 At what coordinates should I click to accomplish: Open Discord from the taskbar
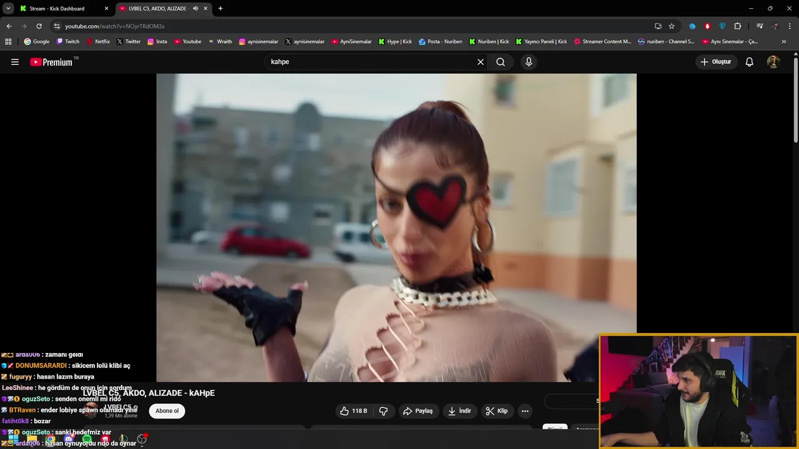[x=69, y=440]
